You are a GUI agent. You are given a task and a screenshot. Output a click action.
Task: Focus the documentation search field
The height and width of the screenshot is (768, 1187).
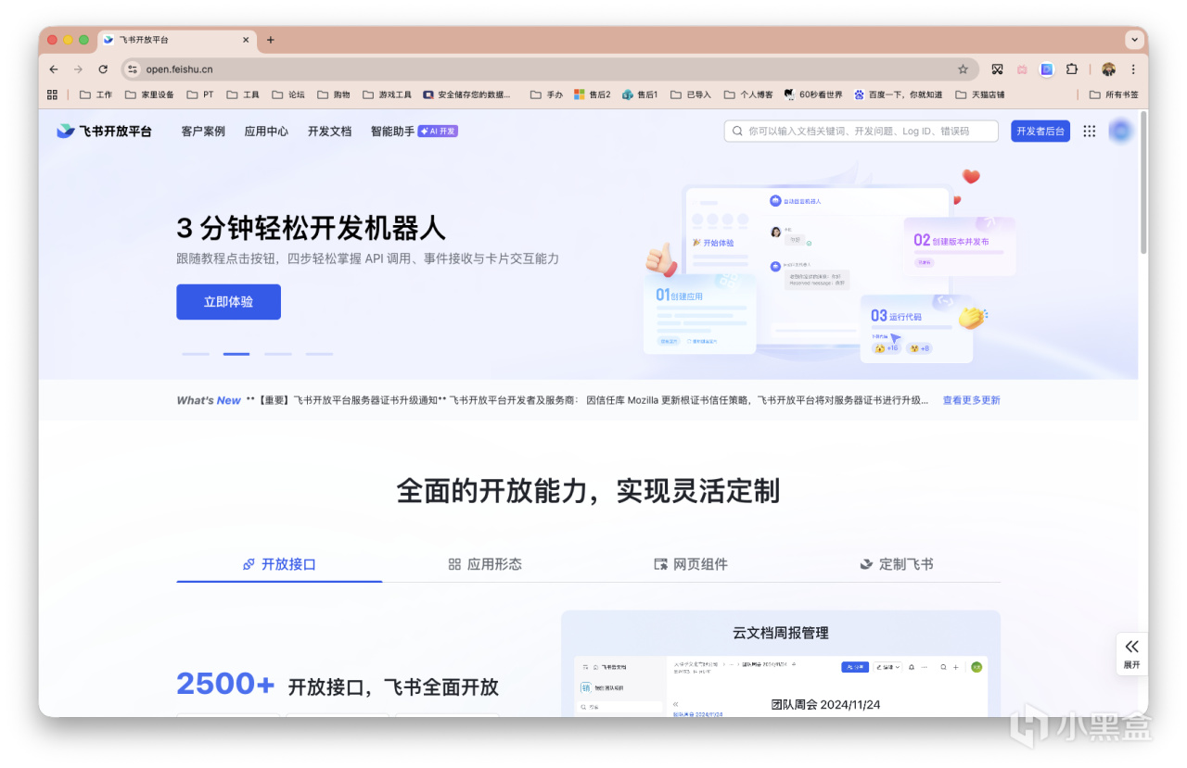point(862,132)
